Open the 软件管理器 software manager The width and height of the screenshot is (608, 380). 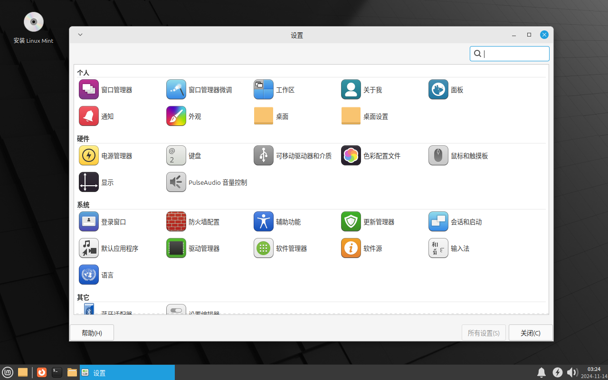280,248
